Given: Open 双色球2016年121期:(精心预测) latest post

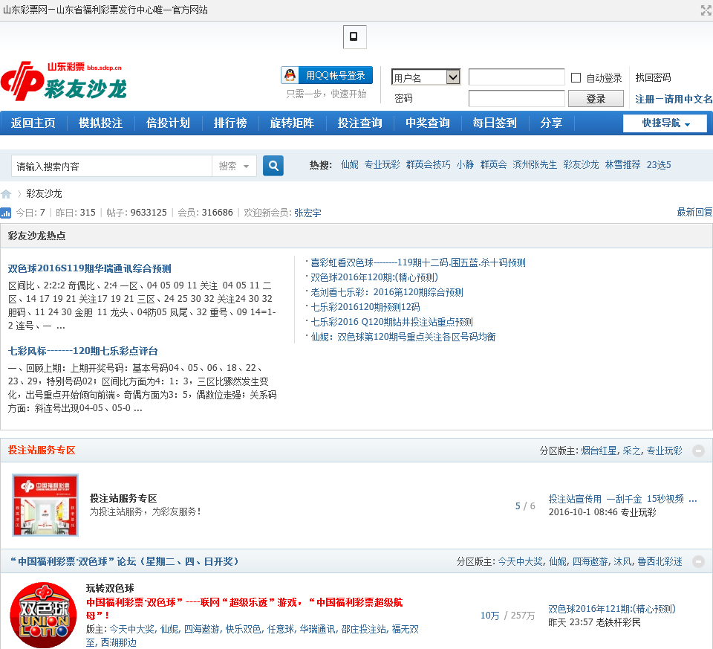Looking at the screenshot, I should pyautogui.click(x=612, y=609).
